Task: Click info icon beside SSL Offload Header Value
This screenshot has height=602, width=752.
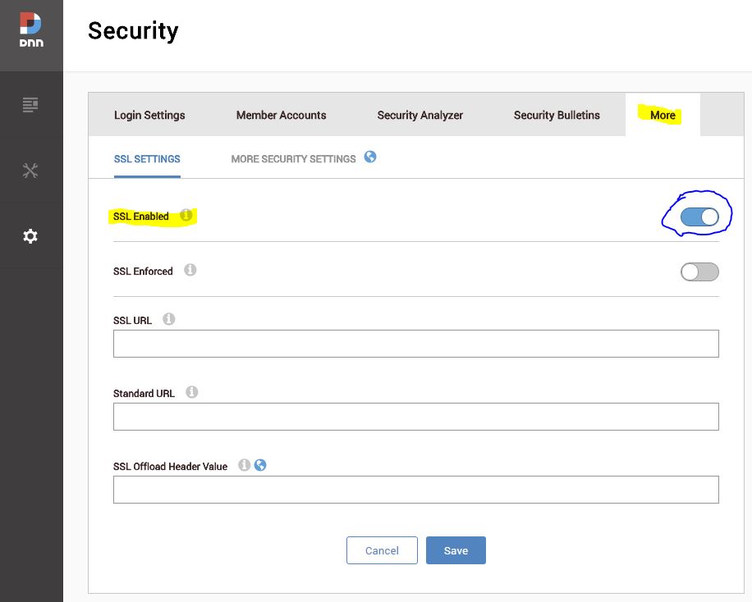Action: (x=244, y=465)
